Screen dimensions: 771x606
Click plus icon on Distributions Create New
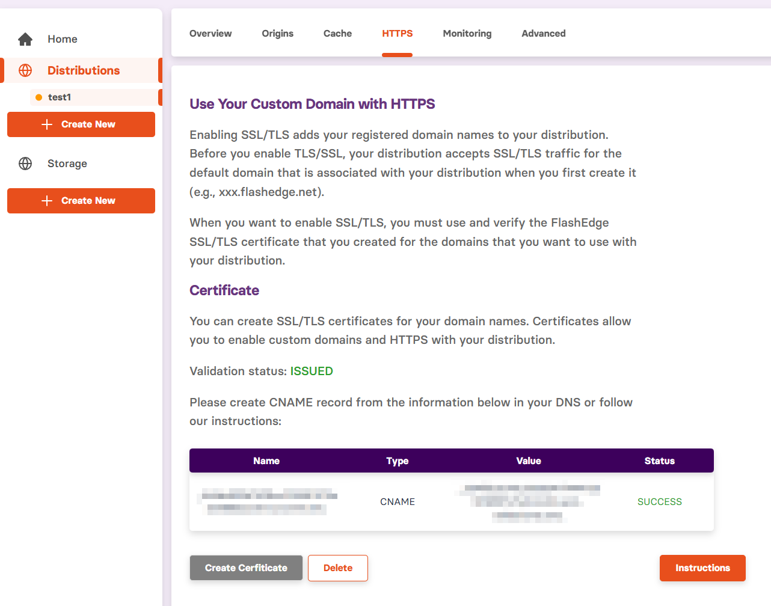pos(47,124)
